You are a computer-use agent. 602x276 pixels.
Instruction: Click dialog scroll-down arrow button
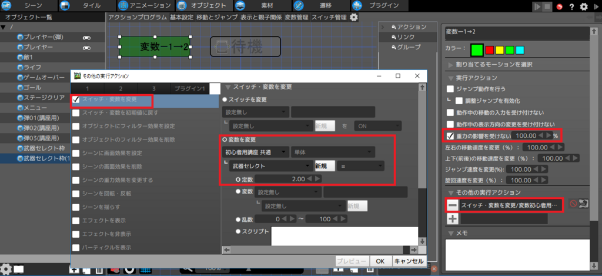(422, 241)
